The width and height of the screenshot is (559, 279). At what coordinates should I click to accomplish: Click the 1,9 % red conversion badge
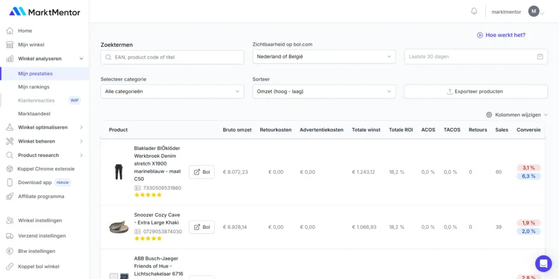coord(528,223)
